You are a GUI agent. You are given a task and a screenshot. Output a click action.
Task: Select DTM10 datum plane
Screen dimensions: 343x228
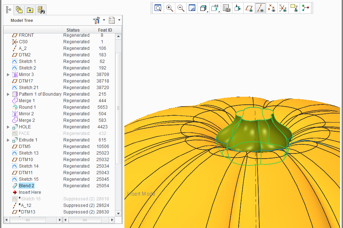coord(26,160)
